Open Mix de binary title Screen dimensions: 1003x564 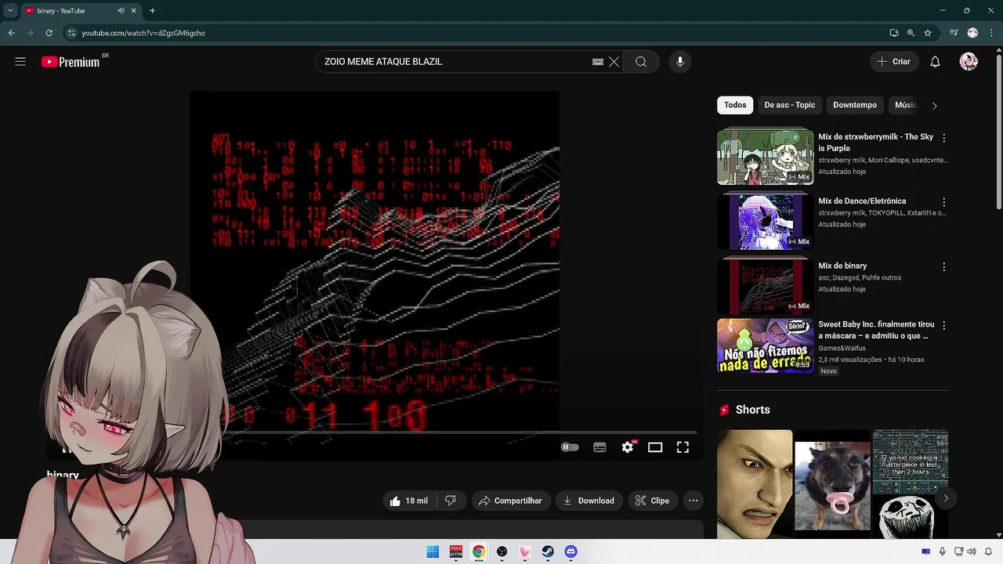point(842,266)
